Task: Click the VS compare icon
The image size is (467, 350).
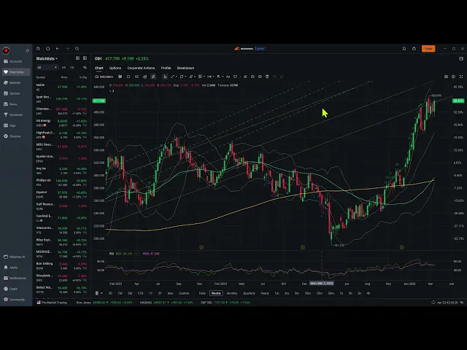Action: (x=136, y=77)
